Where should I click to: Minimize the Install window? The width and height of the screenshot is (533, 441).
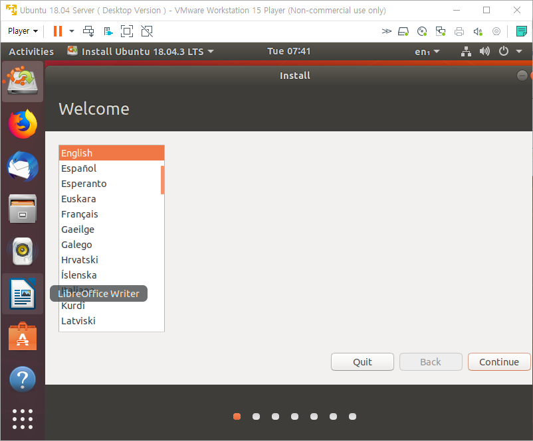pos(522,76)
